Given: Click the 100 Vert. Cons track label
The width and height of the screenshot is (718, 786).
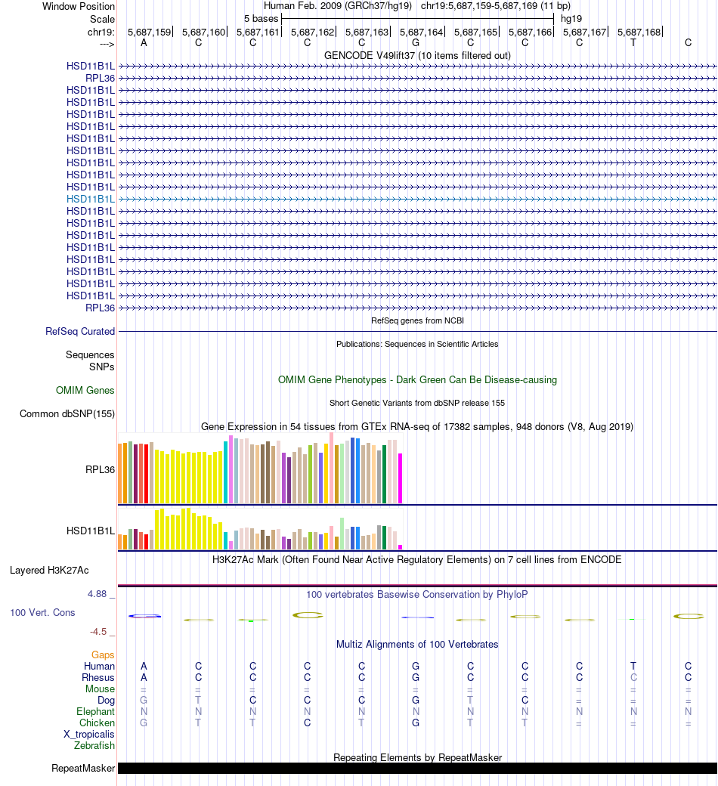Looking at the screenshot, I should coord(42,613).
